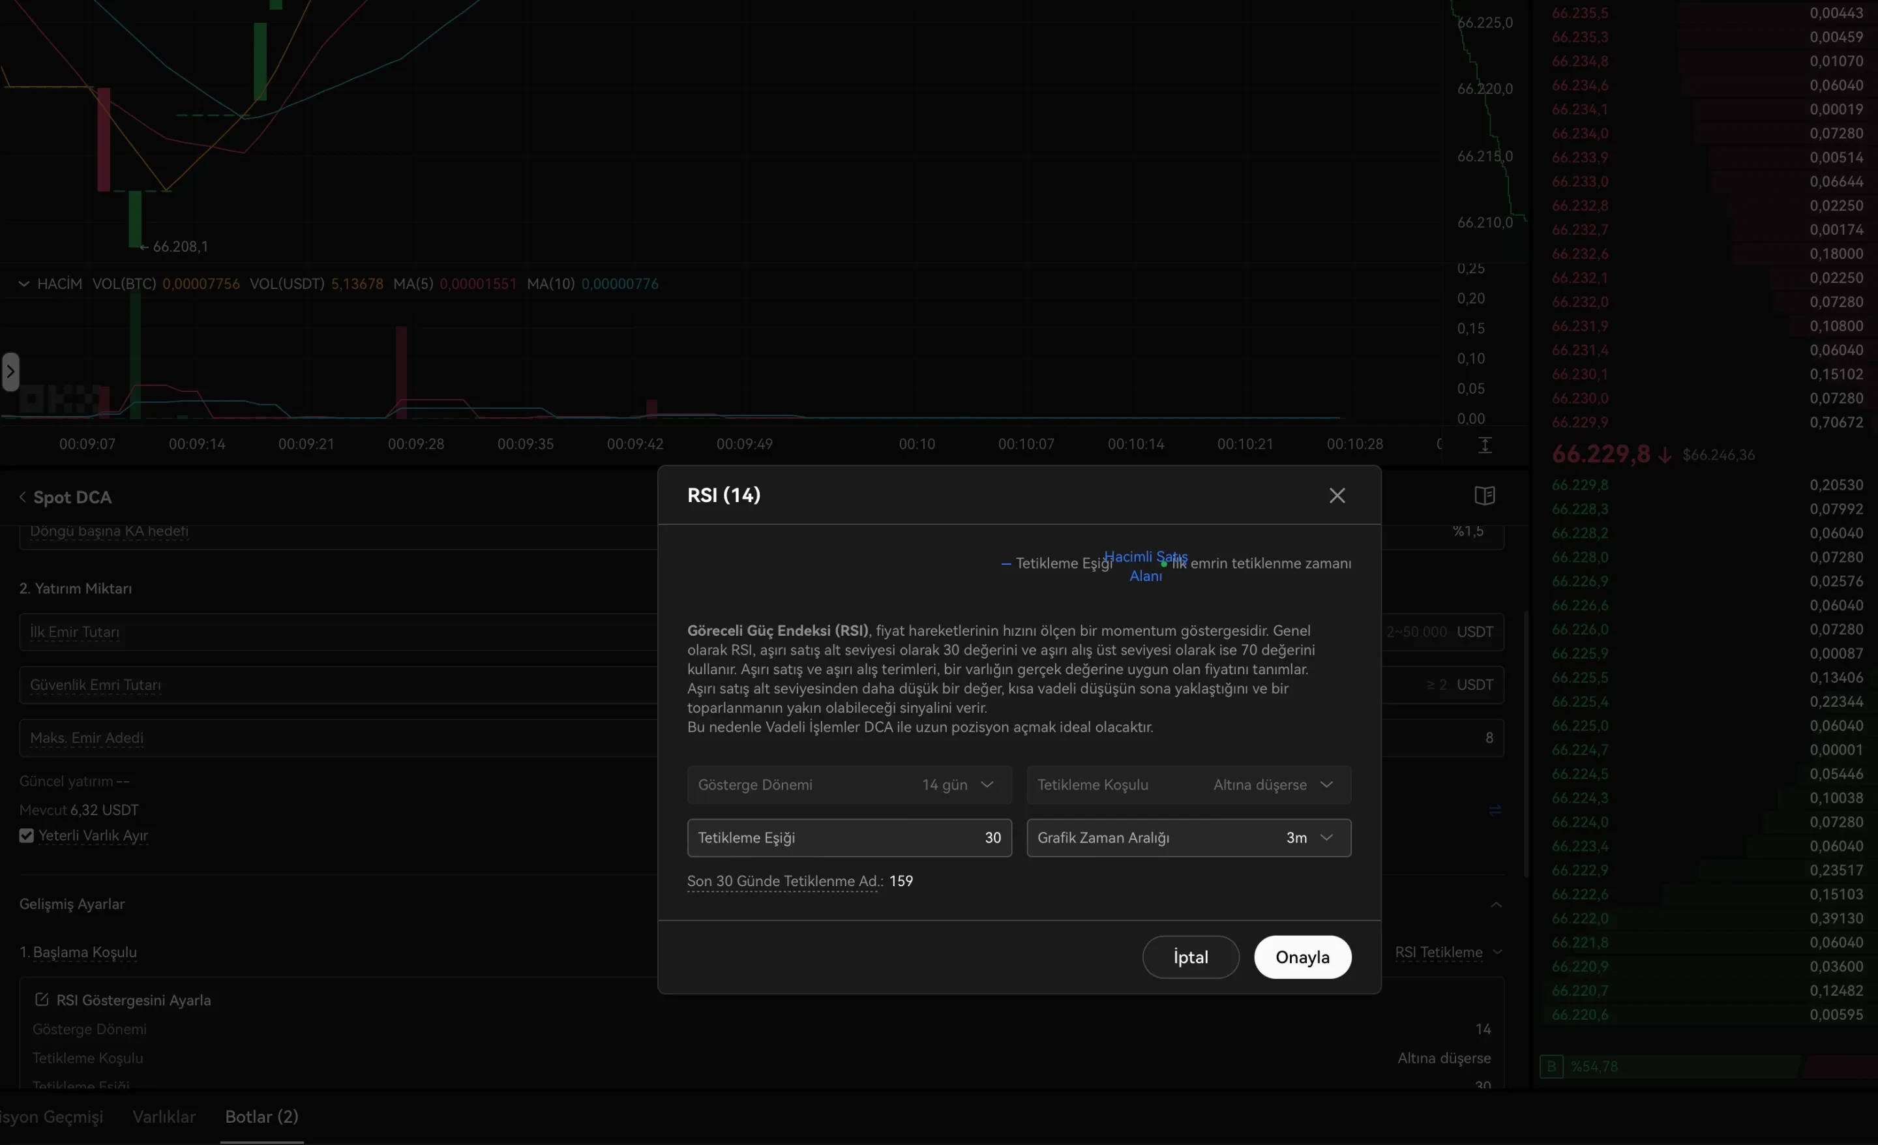
Task: Click the Güvenlik Emri Tutarı field
Action: 762,685
